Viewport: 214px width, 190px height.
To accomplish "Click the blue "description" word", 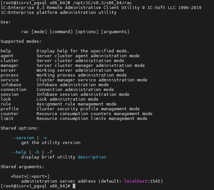I will click(x=92, y=157).
